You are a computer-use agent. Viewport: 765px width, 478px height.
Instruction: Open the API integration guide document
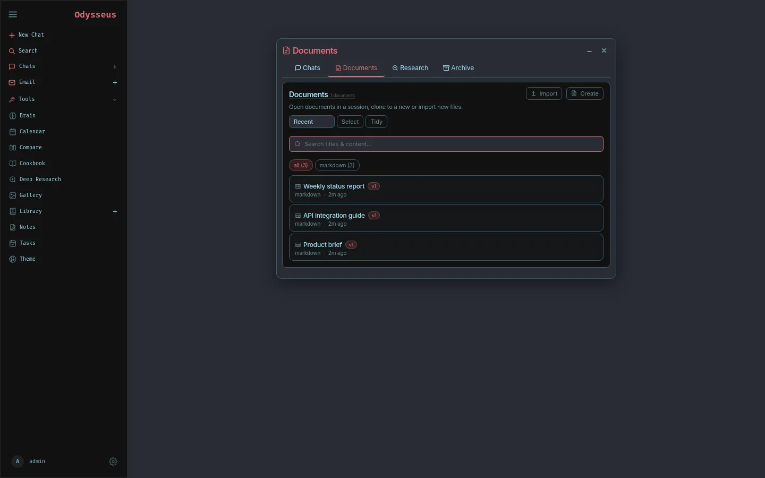446,218
